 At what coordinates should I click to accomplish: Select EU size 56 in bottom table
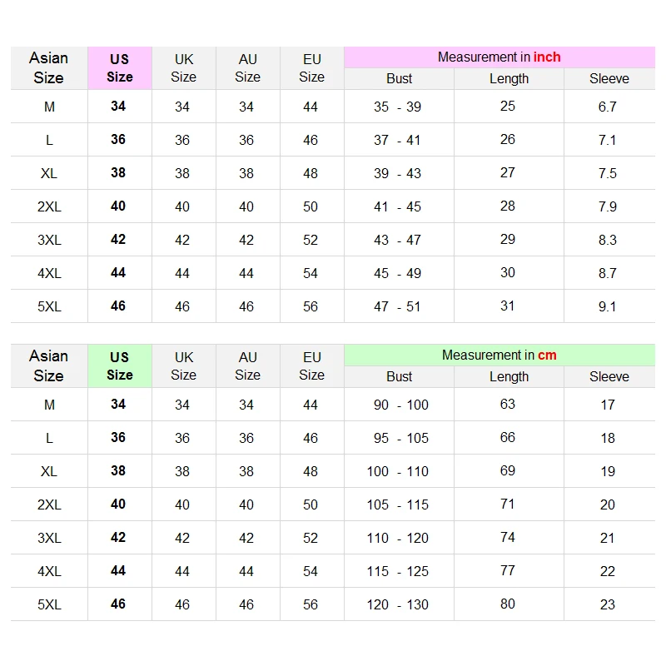311,604
